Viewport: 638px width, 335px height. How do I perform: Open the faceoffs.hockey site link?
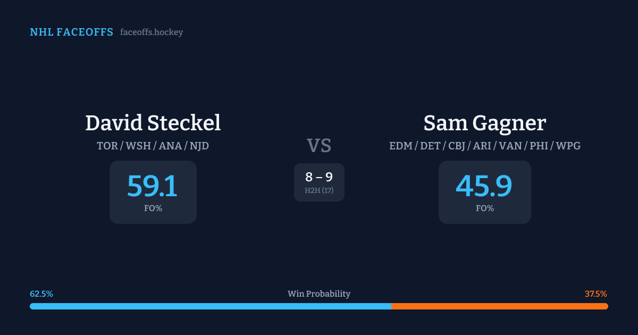152,32
